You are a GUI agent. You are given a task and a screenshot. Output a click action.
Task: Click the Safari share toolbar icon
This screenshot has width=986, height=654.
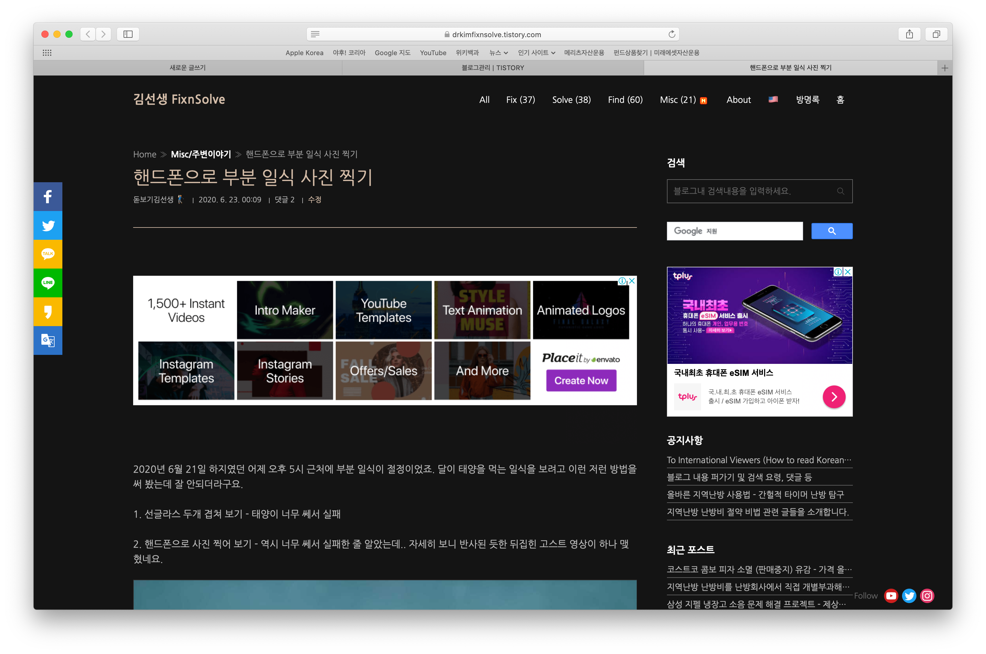pos(909,34)
